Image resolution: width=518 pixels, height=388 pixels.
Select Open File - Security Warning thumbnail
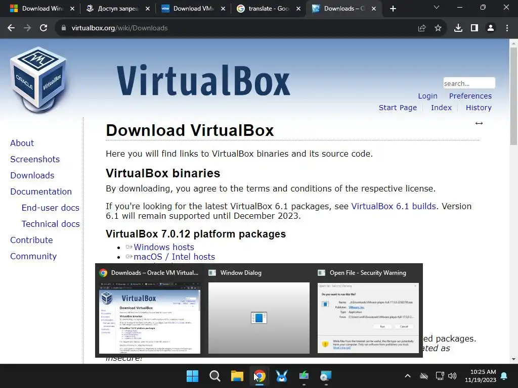click(368, 317)
